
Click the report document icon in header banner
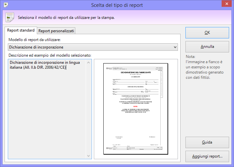(x=10, y=17)
